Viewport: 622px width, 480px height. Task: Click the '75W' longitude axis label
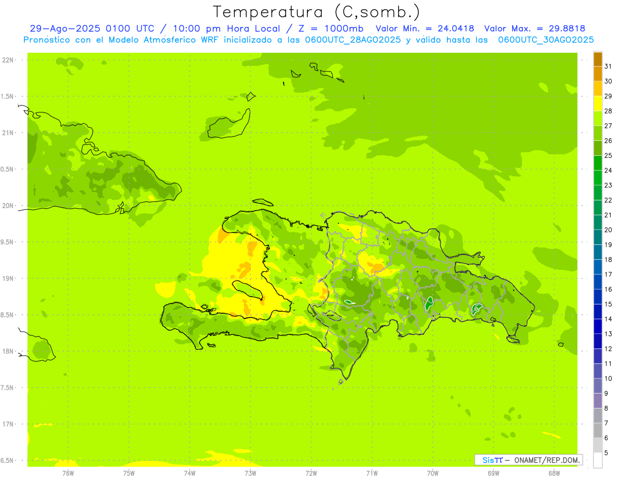click(x=129, y=473)
